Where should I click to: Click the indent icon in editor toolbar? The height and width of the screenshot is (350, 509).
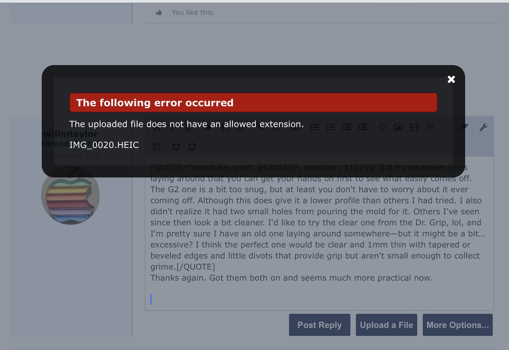coord(363,127)
